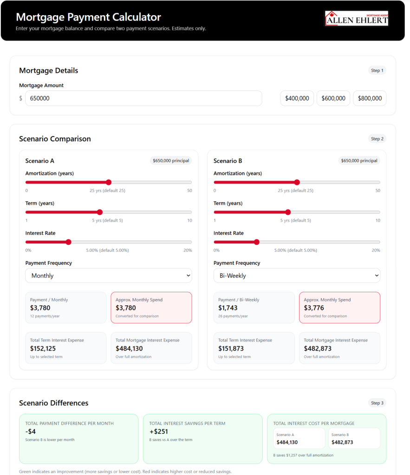Open Scenario A Payment Frequency dropdown

[109, 276]
